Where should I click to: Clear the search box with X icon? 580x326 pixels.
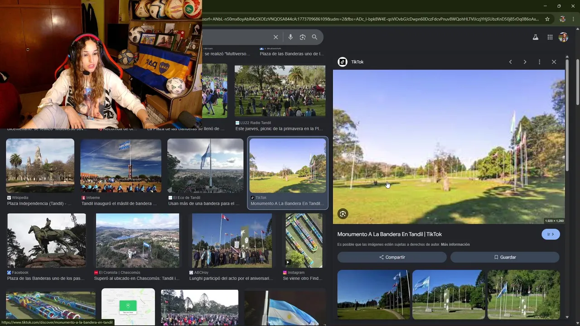(x=275, y=37)
